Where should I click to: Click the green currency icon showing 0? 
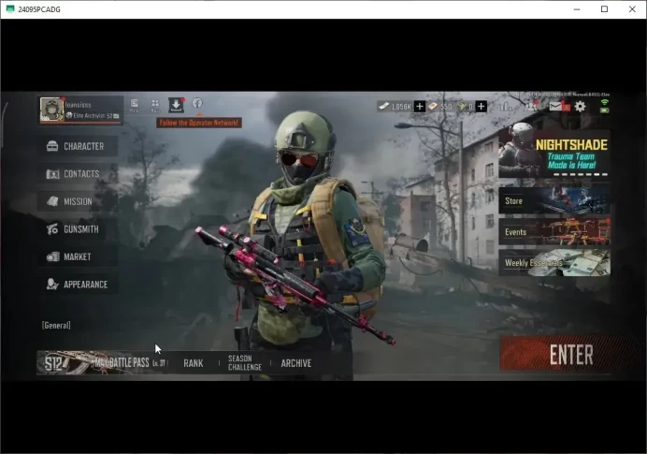461,107
